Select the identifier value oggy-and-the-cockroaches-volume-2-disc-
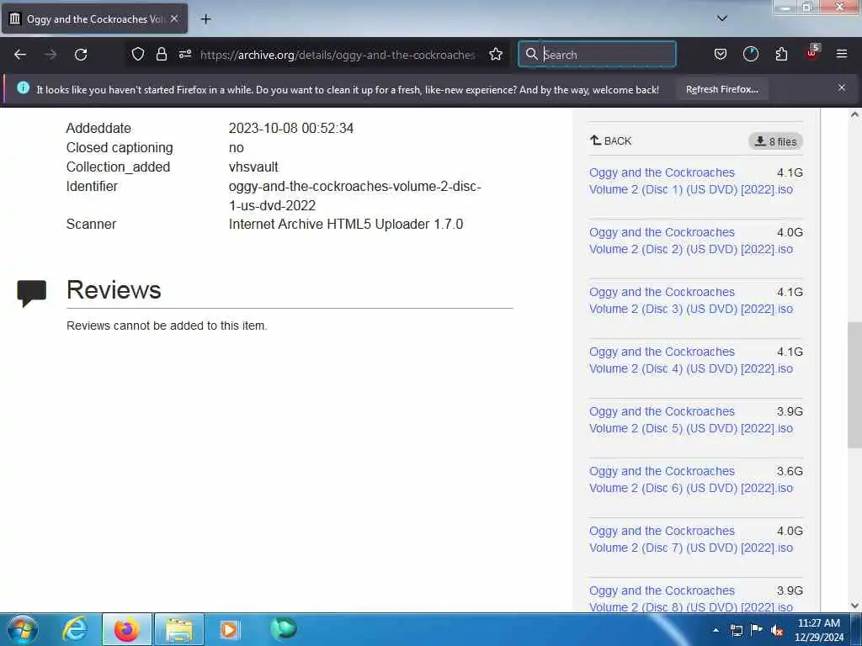Screen dimensions: 862x646 pos(355,186)
